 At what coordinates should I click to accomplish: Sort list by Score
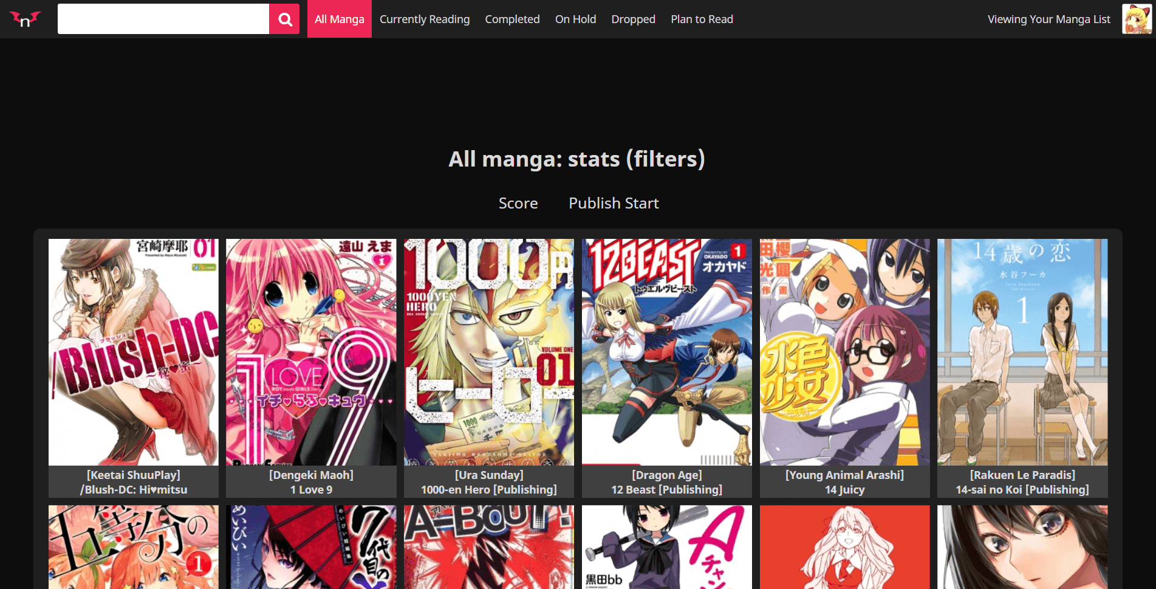click(x=518, y=203)
